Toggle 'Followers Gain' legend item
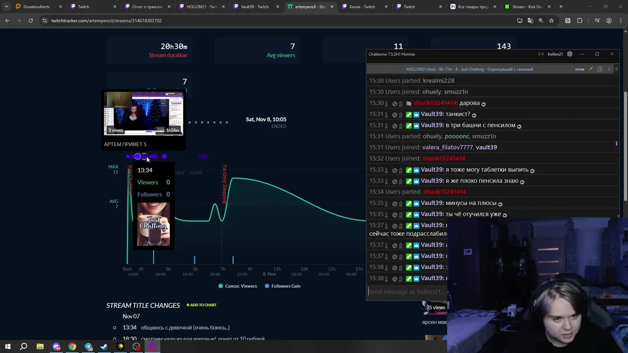Viewport: 628px width, 353px height. pyautogui.click(x=283, y=286)
